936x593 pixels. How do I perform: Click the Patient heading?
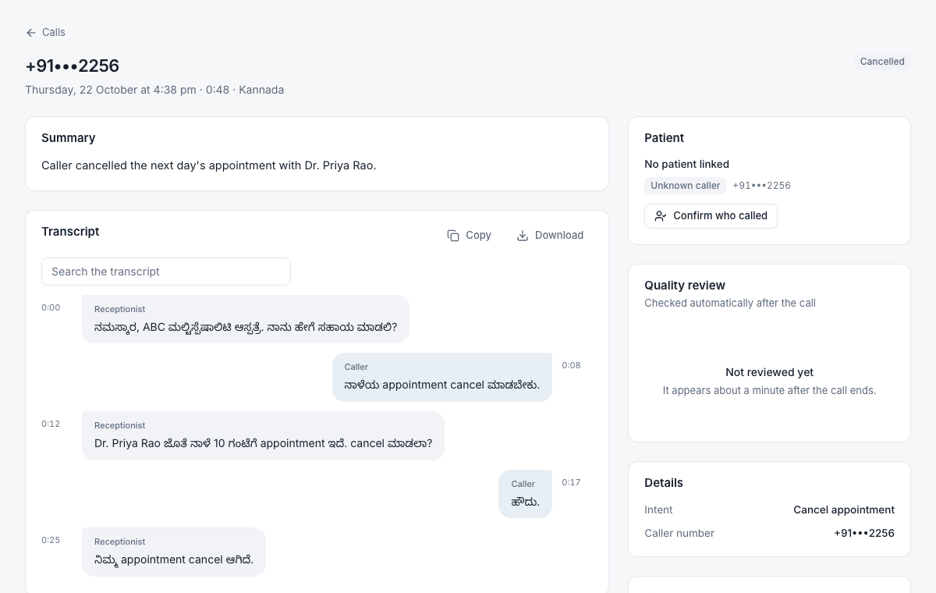click(x=664, y=138)
